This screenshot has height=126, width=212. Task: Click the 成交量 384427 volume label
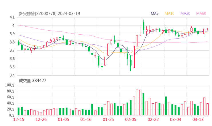coord(32,81)
